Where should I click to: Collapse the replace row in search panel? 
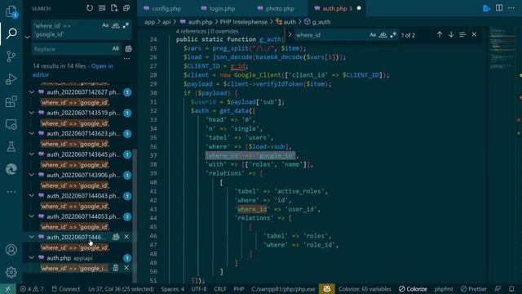coord(27,37)
